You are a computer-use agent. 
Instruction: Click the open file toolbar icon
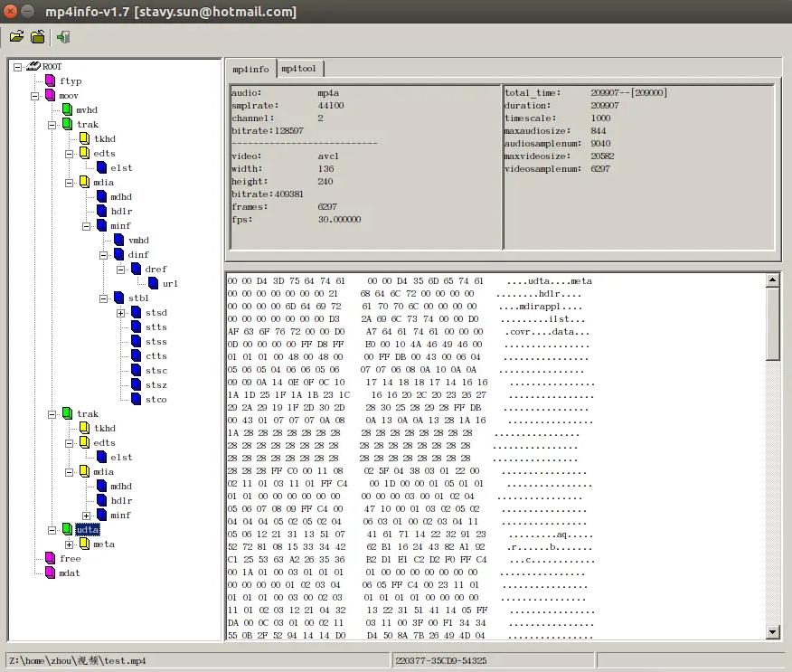click(16, 37)
